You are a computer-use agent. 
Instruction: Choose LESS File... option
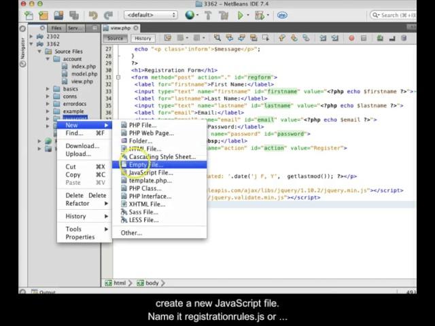160,220
